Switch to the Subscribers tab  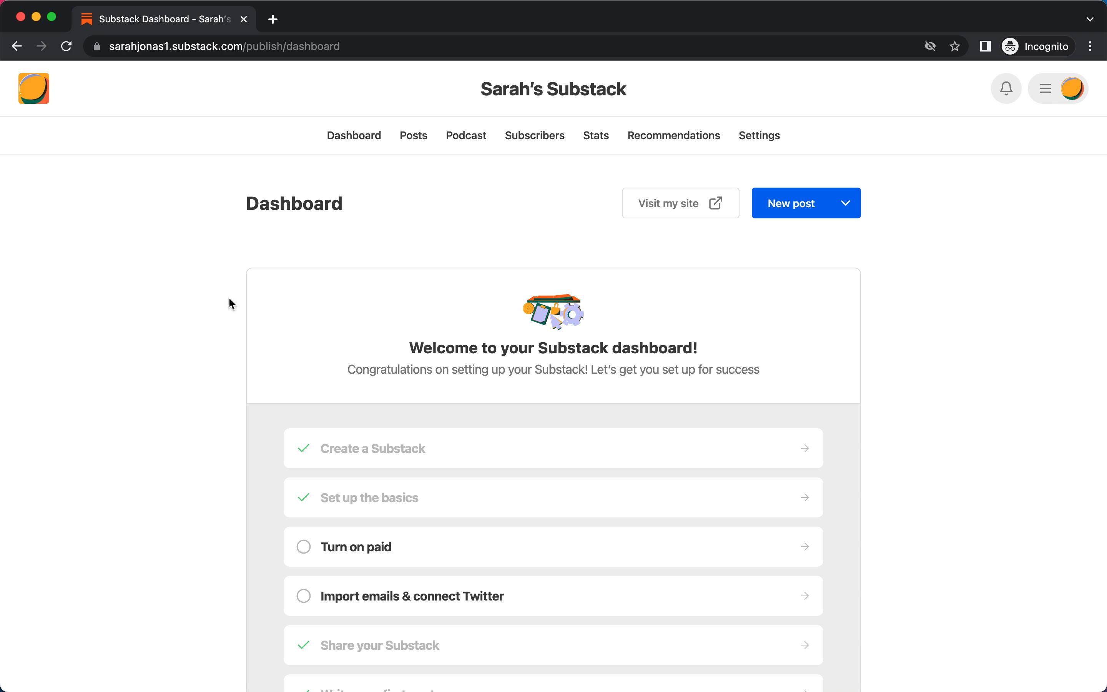534,135
